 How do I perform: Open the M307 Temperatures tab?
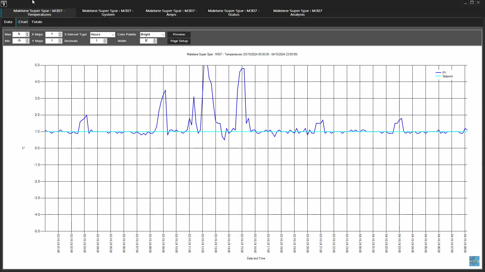pos(39,13)
